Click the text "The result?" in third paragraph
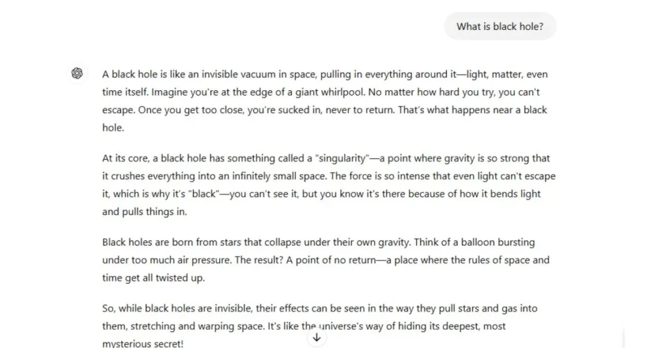This screenshot has width=666, height=348. 259,260
